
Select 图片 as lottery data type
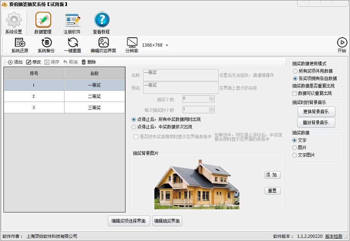295,147
